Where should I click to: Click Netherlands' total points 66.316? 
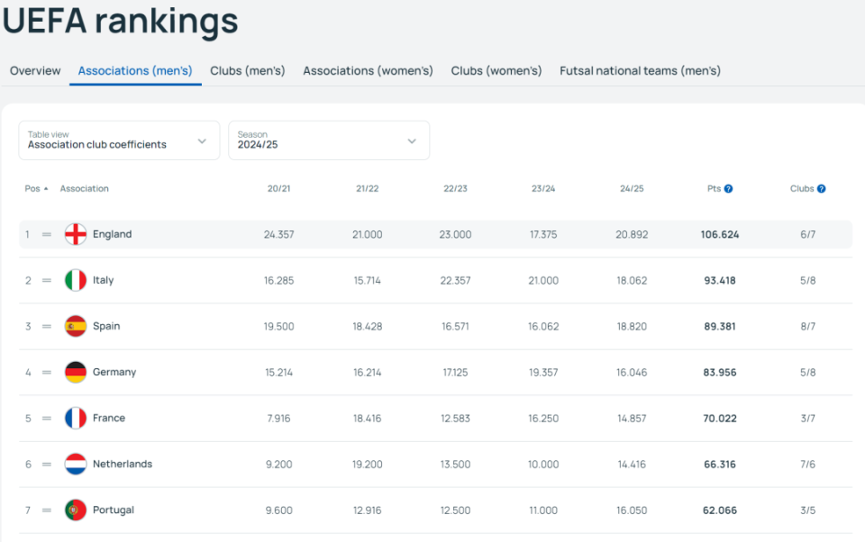pos(720,465)
